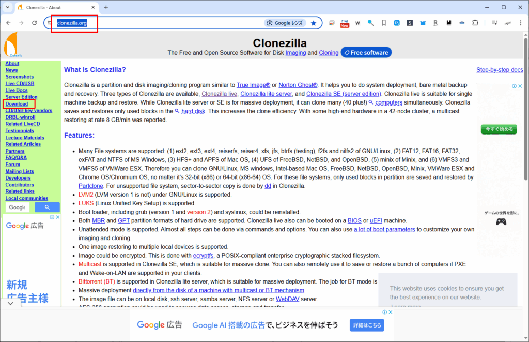The width and height of the screenshot is (529, 342).
Task: Click the dim airplane icon in toolbar
Action: pos(508,23)
